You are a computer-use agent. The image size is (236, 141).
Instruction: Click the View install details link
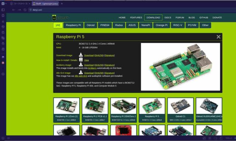coord(86,60)
